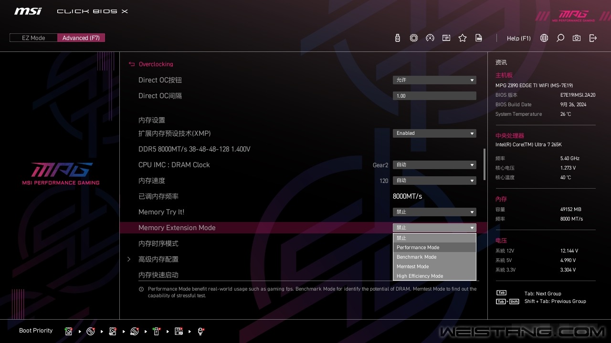Exit BIOS with the exit-door icon
This screenshot has width=611, height=343.
tap(593, 38)
